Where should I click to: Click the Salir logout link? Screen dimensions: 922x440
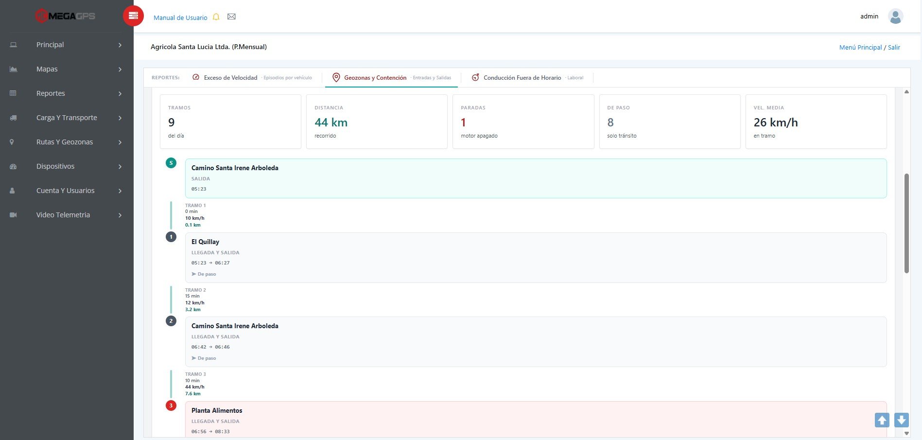(x=894, y=47)
